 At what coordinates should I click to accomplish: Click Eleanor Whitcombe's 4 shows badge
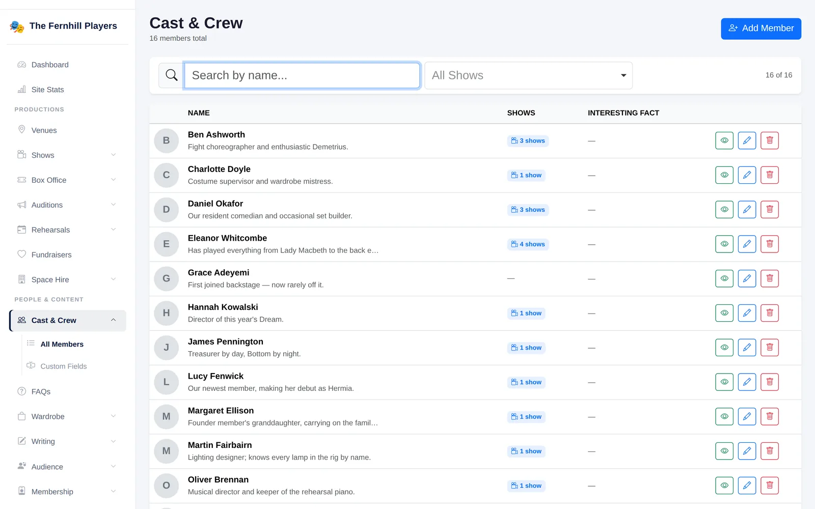pyautogui.click(x=528, y=244)
